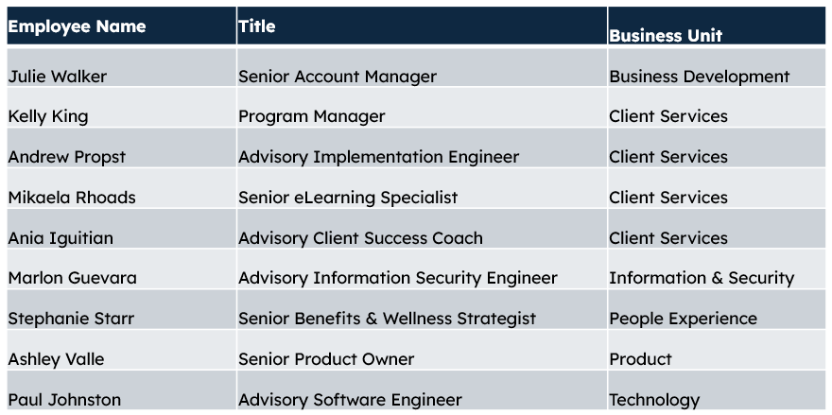Click the Title column header
Viewport: 832px width, 415px height.
click(x=422, y=26)
